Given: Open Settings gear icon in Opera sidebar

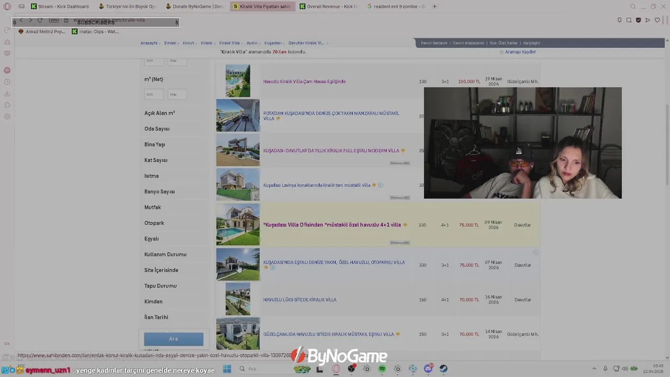Looking at the screenshot, I should 7,116.
